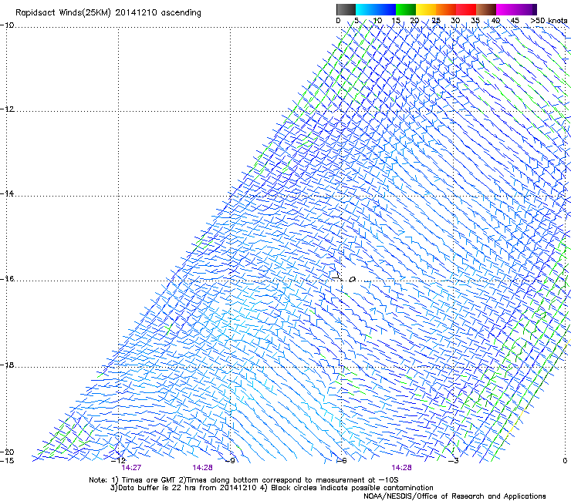Click the '-18' latitude axis label

click(x=7, y=365)
